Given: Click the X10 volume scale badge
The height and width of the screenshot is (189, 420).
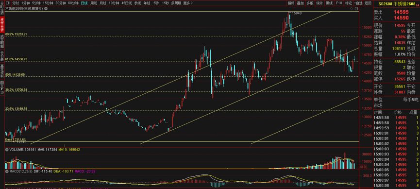Looking at the screenshot, I should (362, 167).
